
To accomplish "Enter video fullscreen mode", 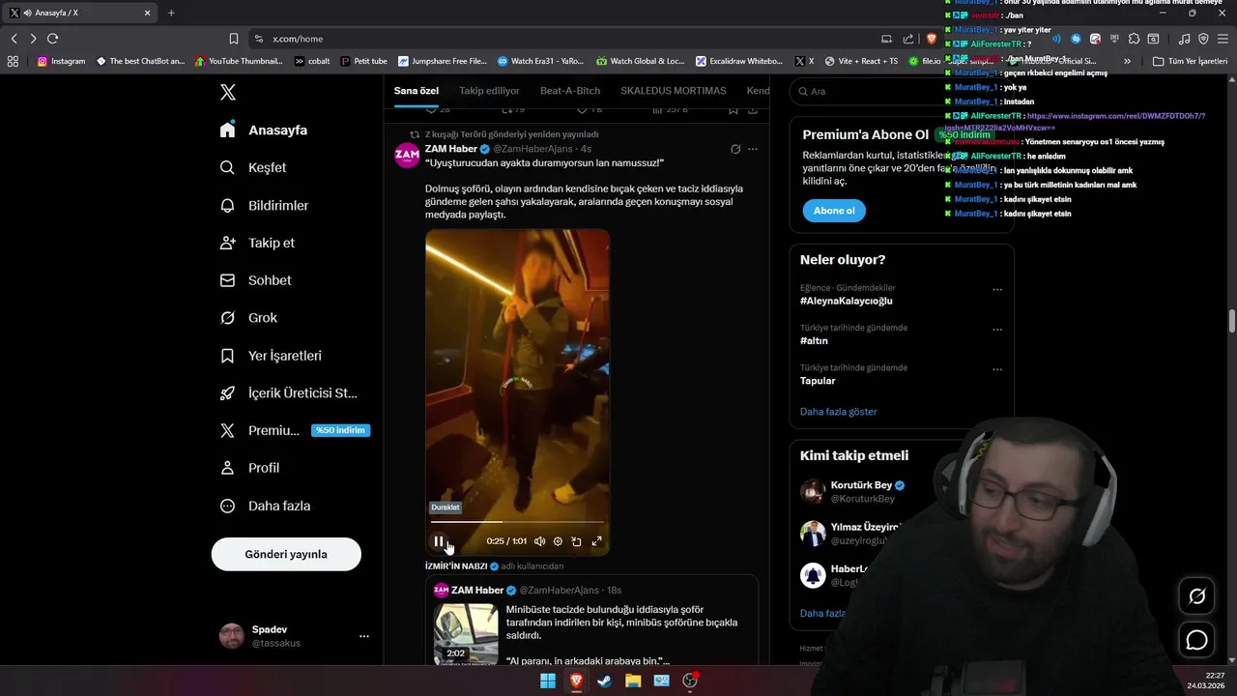I will pos(596,541).
